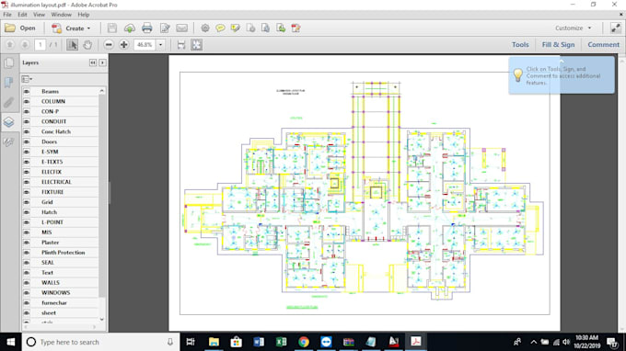Viewport: 626px width, 351px height.
Task: Open the Tools pane tab
Action: pos(520,45)
